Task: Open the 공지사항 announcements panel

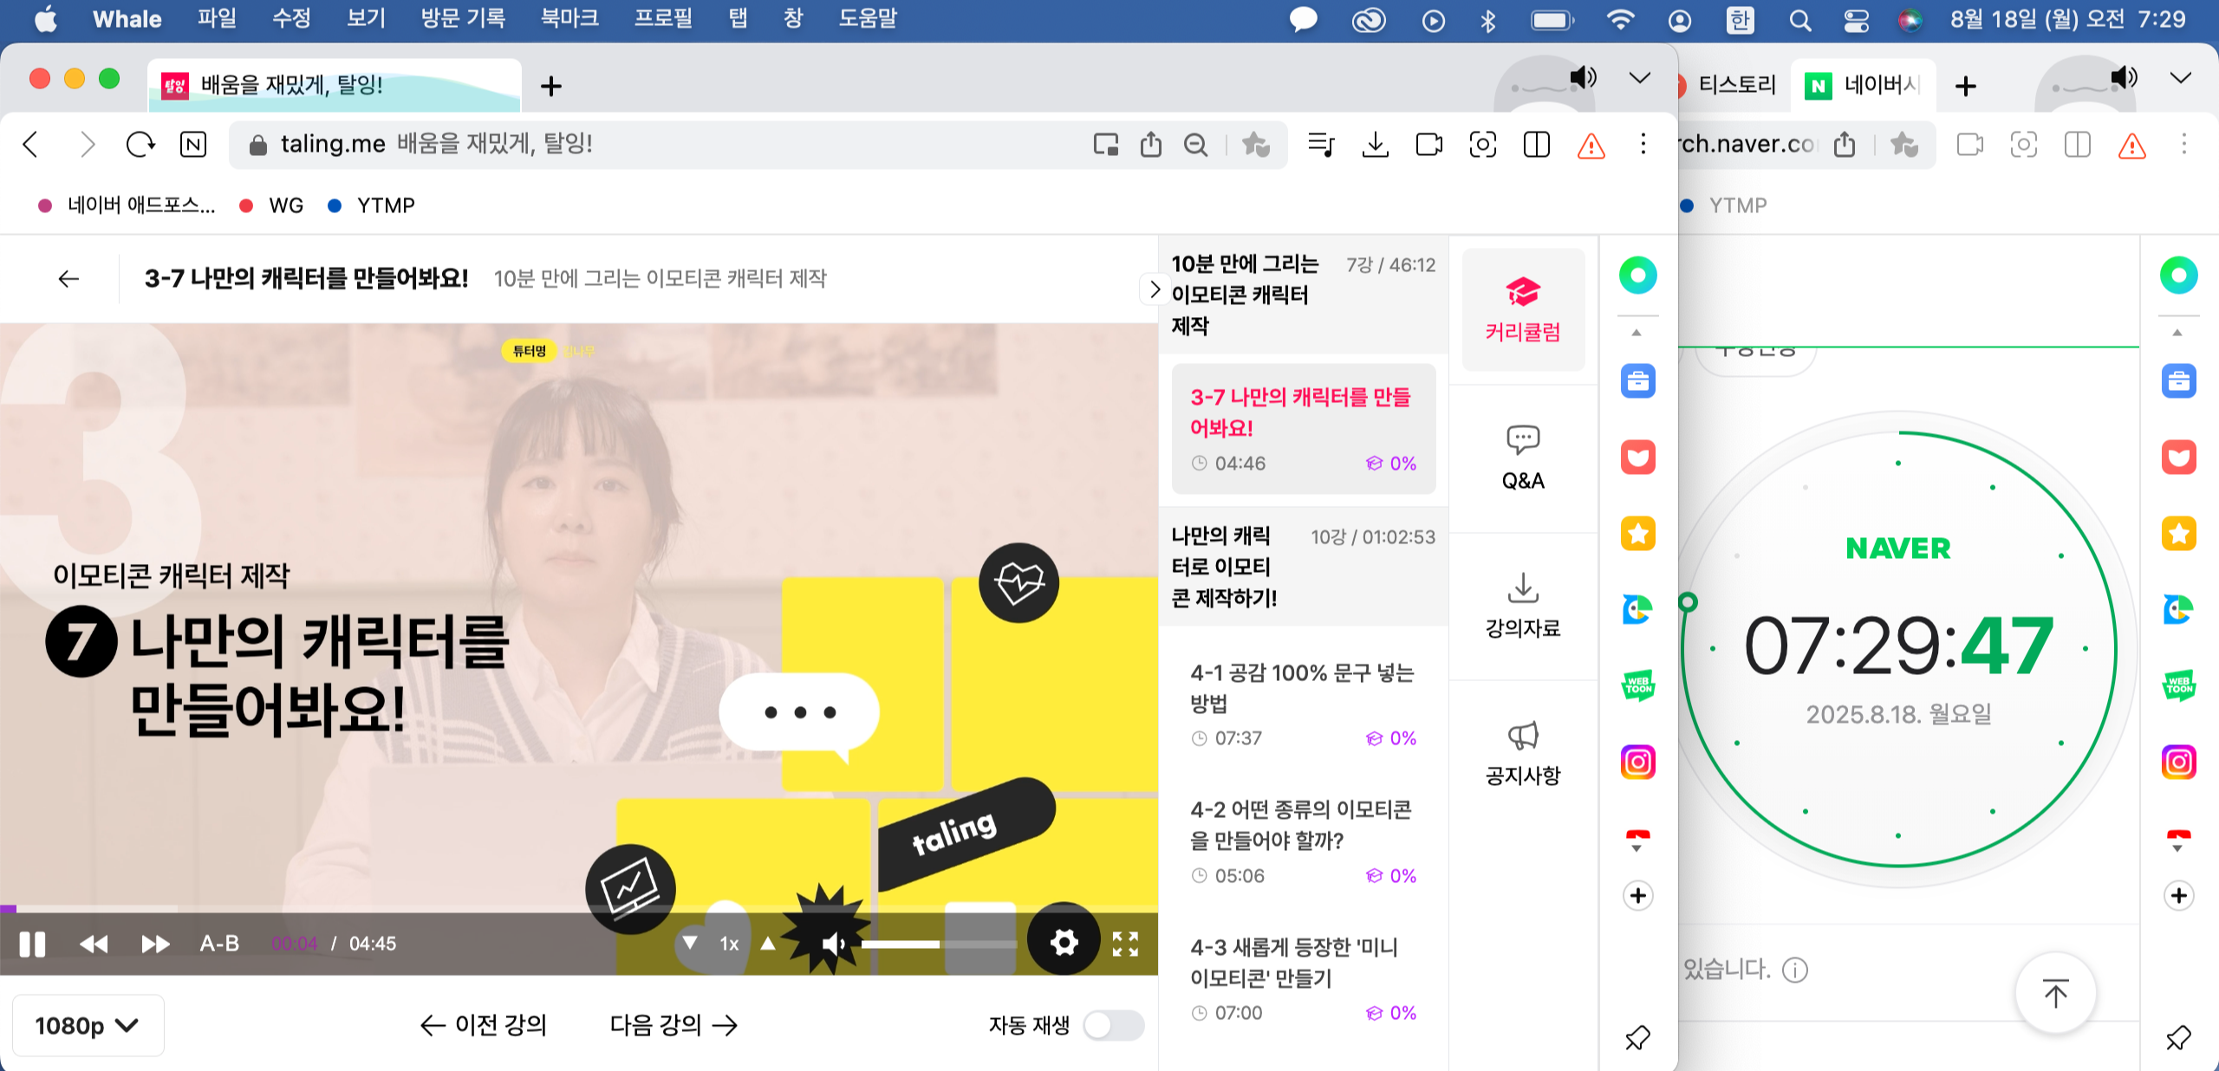Action: (1522, 752)
